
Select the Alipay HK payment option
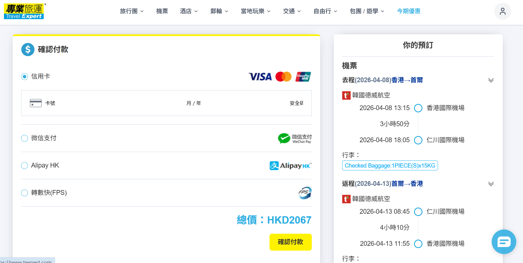click(x=25, y=166)
